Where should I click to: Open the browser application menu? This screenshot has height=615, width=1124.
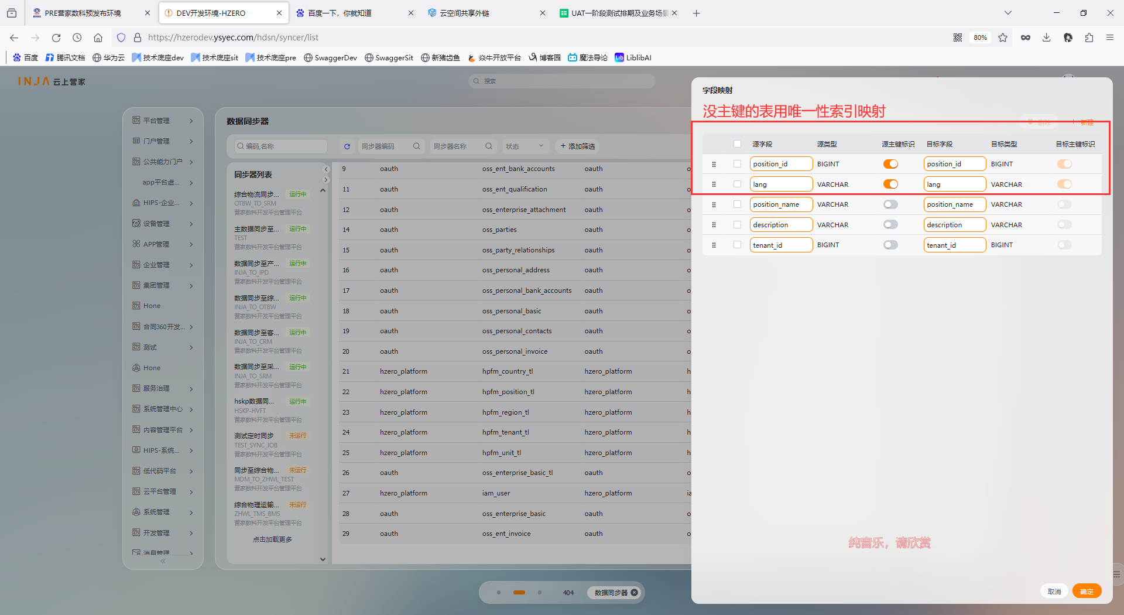coord(1110,37)
